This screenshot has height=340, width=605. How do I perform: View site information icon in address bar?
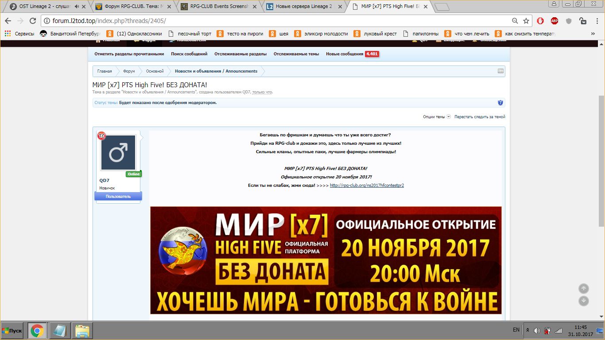[x=47, y=21]
